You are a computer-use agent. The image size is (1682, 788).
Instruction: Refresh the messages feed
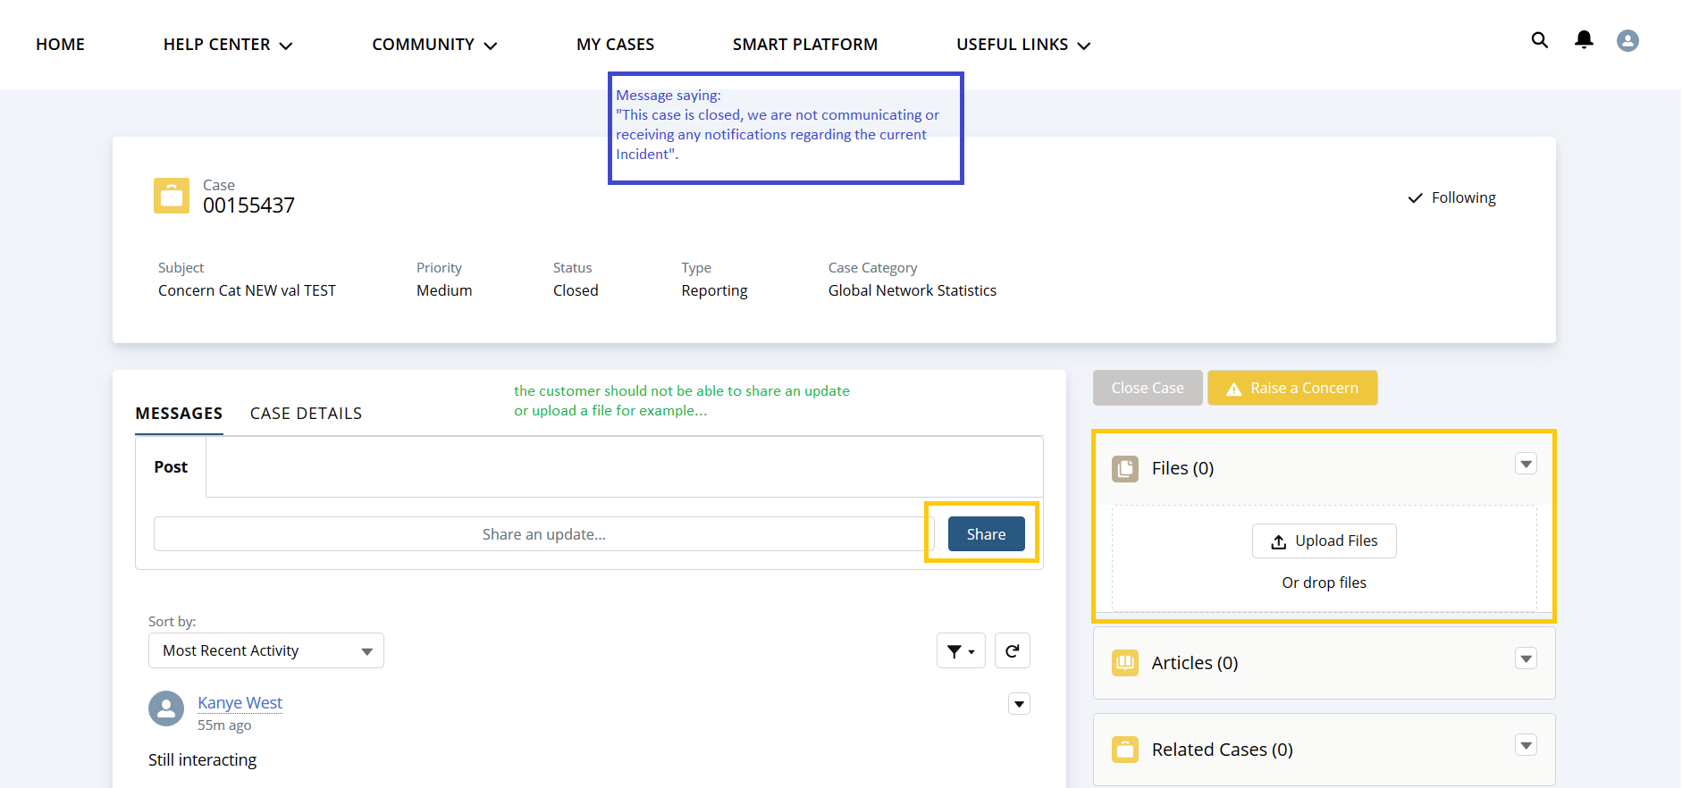1012,651
